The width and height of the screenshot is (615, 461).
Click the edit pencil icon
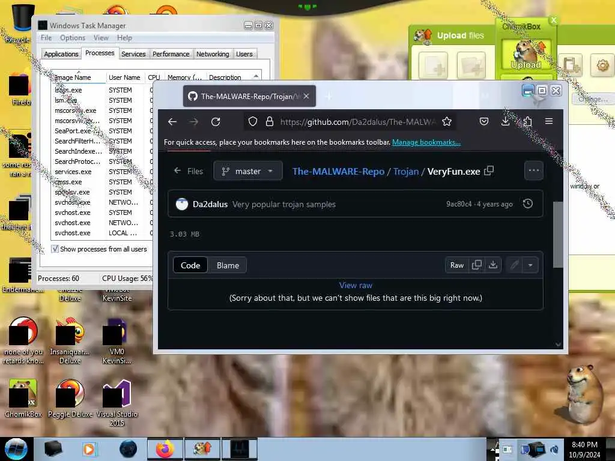(x=514, y=265)
